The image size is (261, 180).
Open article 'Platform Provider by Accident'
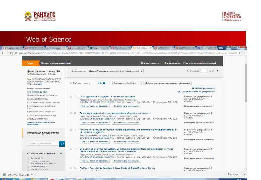[x=117, y=168]
